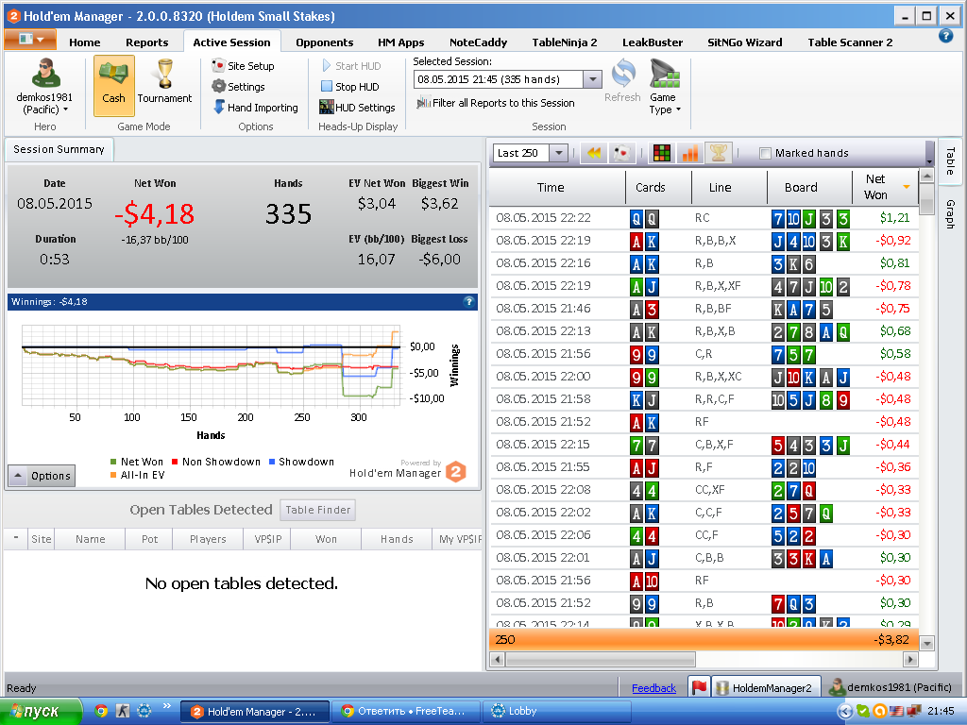Open the Table Finder

coord(317,510)
